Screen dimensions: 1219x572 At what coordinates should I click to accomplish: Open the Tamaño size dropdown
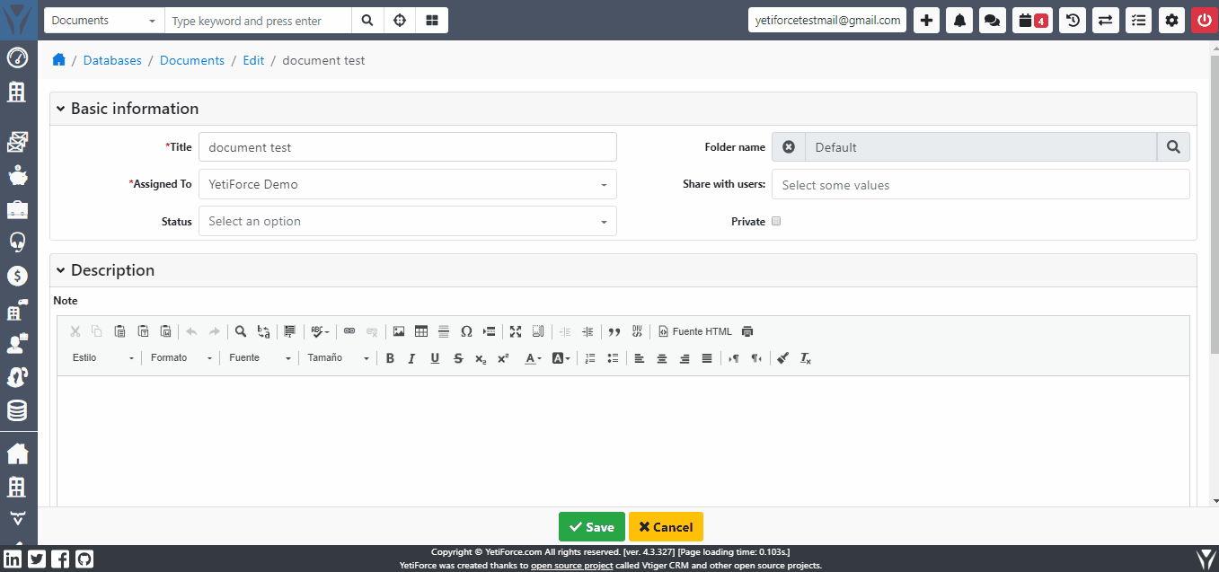click(x=338, y=358)
